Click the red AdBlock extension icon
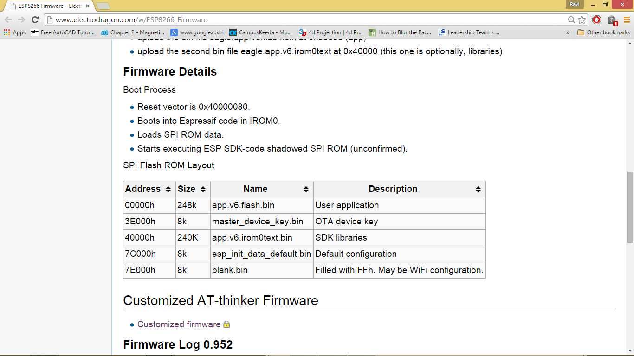The height and width of the screenshot is (356, 634). [597, 20]
